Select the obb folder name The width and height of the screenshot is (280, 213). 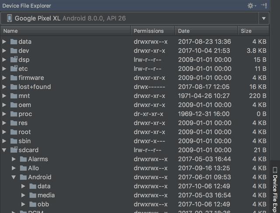pyautogui.click(x=43, y=204)
